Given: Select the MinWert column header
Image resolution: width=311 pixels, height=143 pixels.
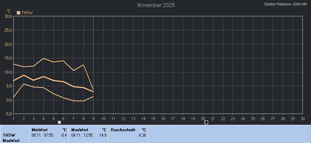Looking at the screenshot, I should pyautogui.click(x=39, y=130).
